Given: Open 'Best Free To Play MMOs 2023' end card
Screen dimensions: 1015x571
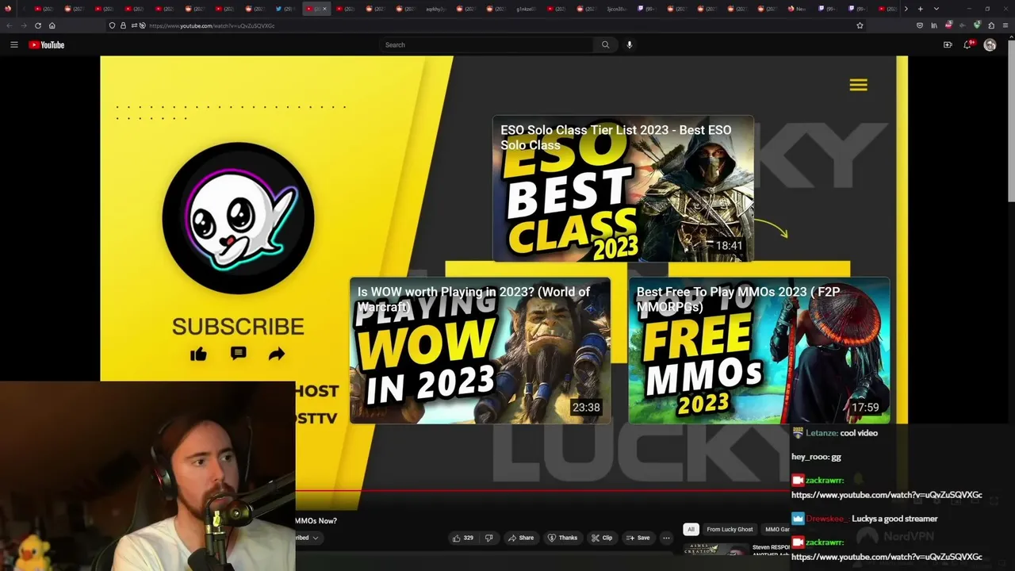Looking at the screenshot, I should (x=760, y=351).
